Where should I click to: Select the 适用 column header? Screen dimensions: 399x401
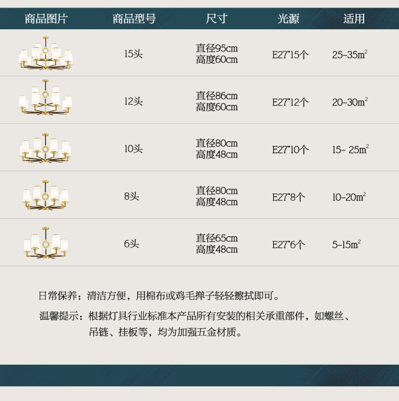pos(354,19)
